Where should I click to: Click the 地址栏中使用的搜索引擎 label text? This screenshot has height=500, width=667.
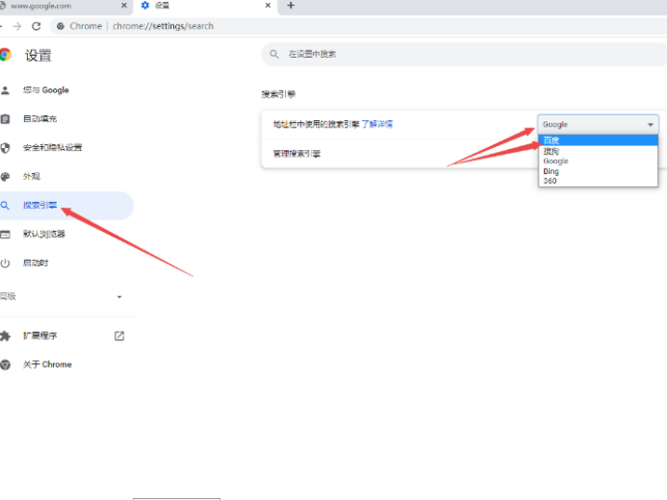tap(316, 124)
